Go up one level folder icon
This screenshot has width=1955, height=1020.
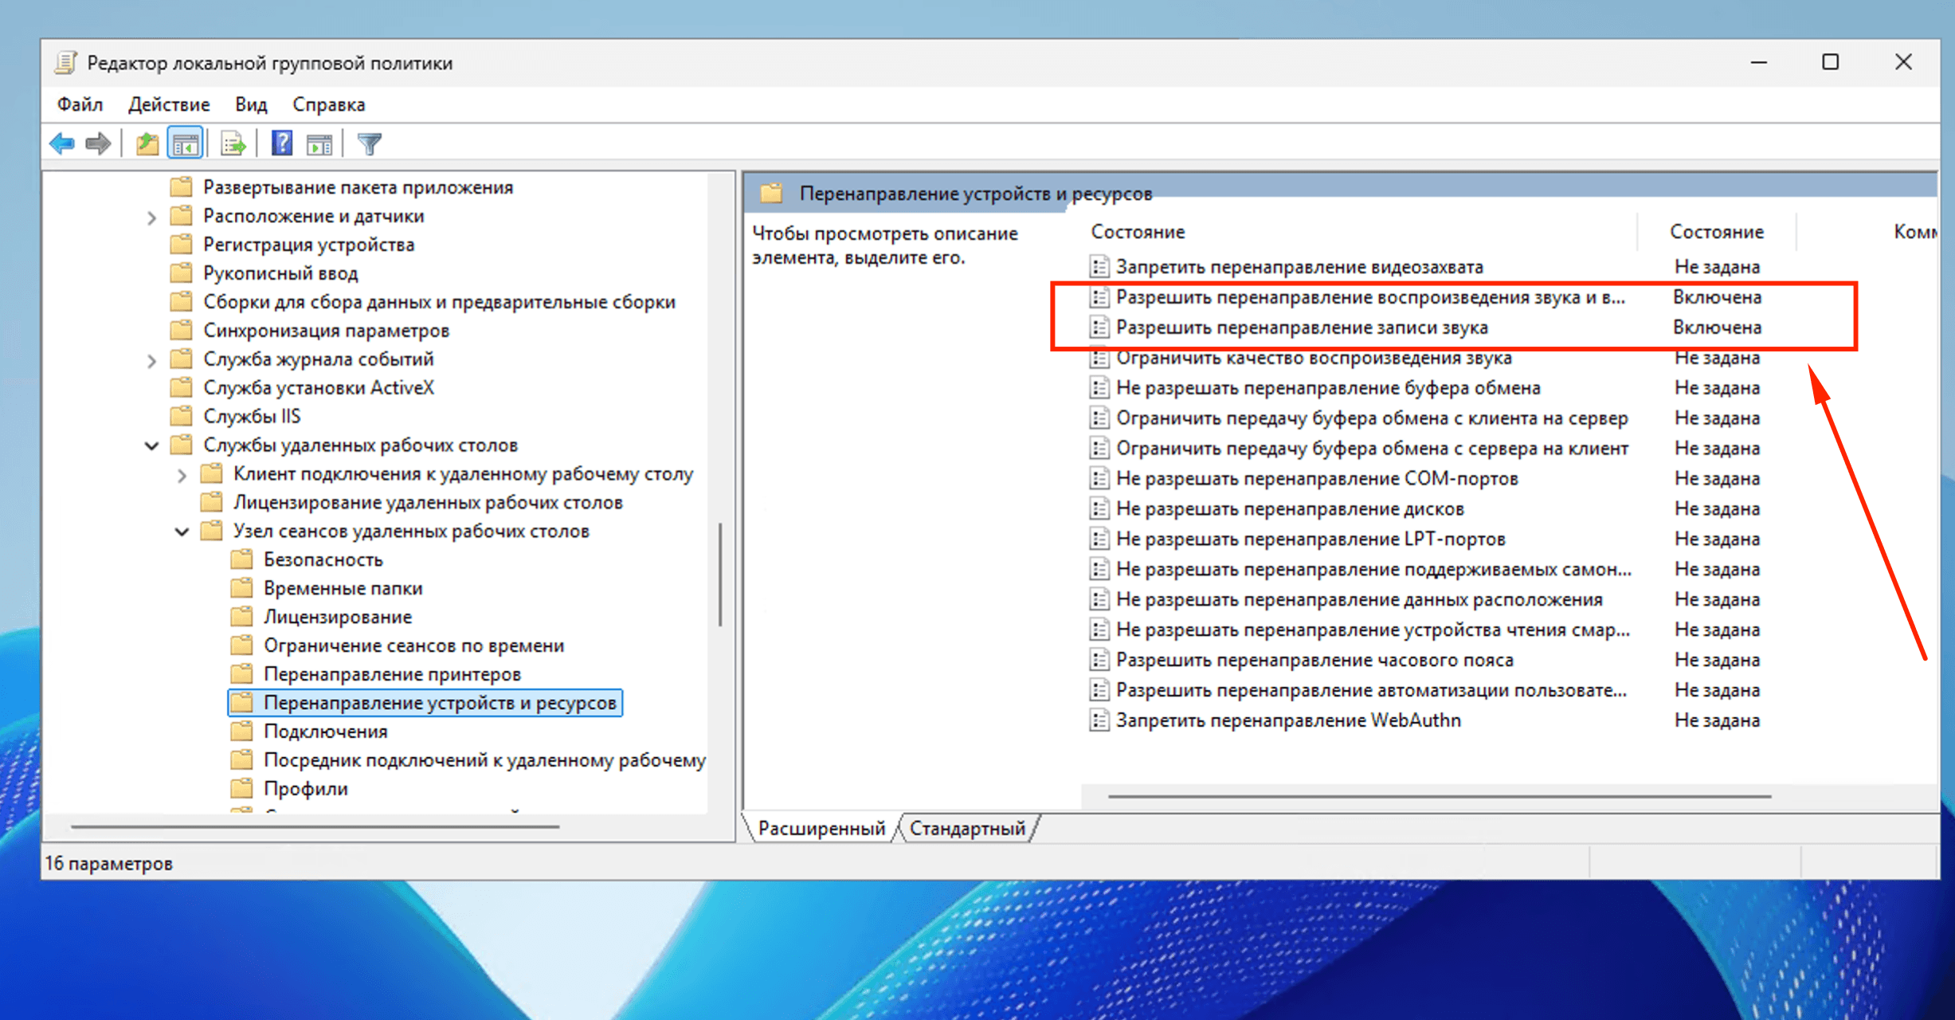coord(147,144)
